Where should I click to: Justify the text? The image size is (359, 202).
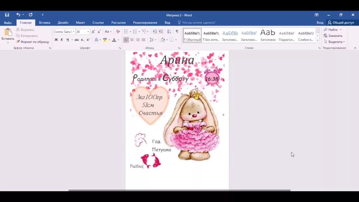[x=143, y=40]
